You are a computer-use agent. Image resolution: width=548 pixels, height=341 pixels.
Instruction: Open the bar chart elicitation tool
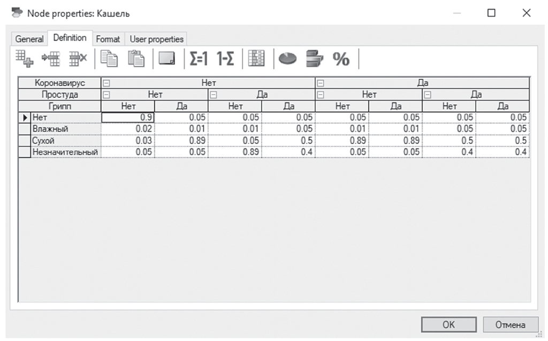pyautogui.click(x=314, y=58)
